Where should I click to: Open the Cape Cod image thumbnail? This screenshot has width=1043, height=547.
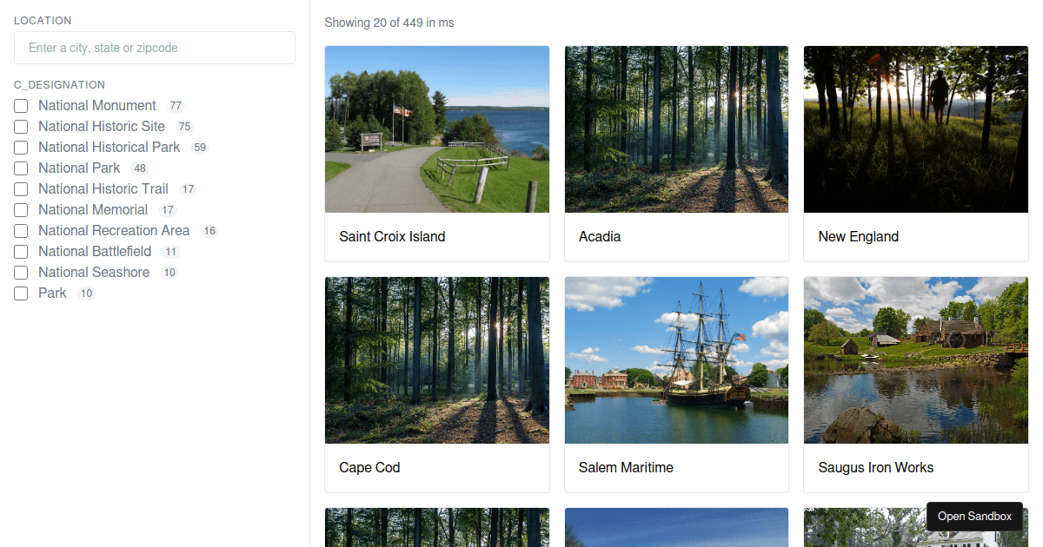(x=436, y=359)
